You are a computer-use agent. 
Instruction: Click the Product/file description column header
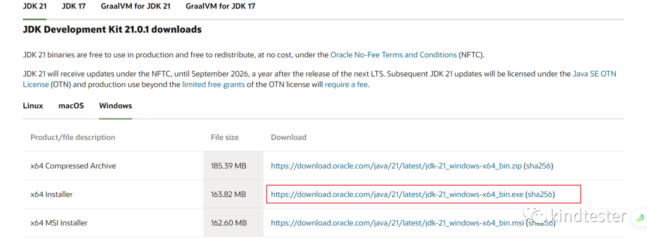click(72, 137)
